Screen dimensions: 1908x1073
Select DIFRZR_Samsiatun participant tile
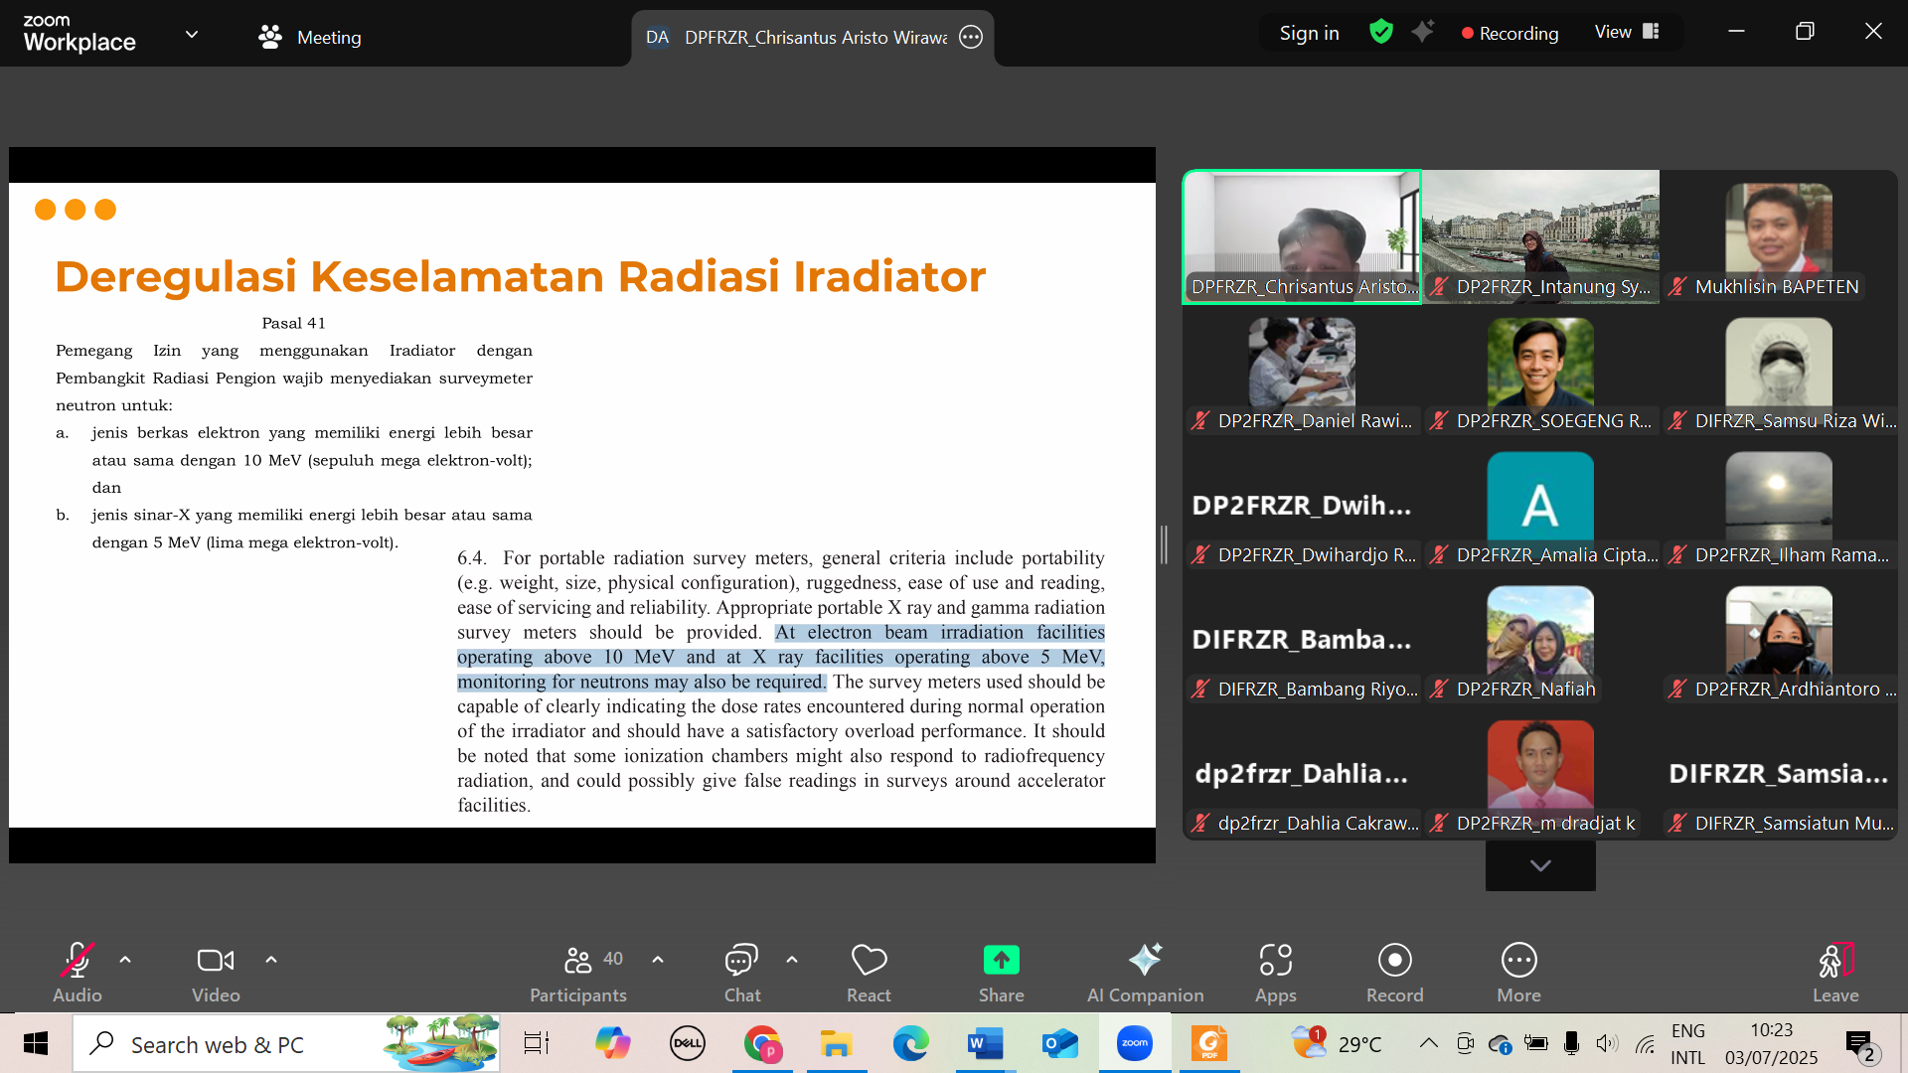point(1779,773)
